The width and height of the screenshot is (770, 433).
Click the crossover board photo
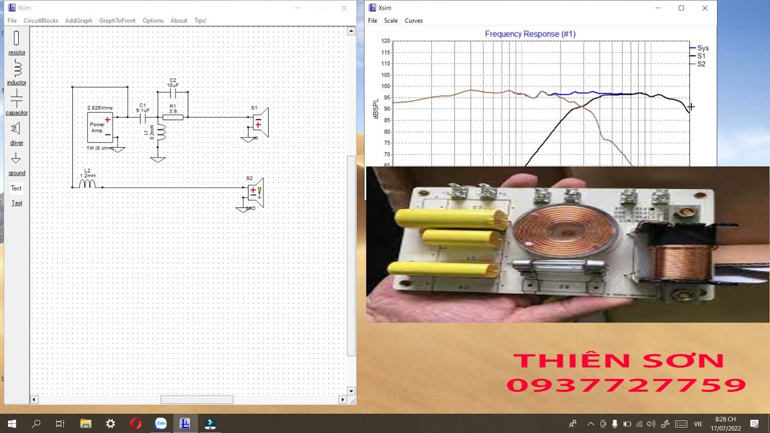(568, 245)
